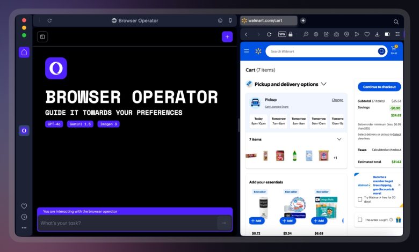Click the Estimated total $31.62 value

point(396,162)
